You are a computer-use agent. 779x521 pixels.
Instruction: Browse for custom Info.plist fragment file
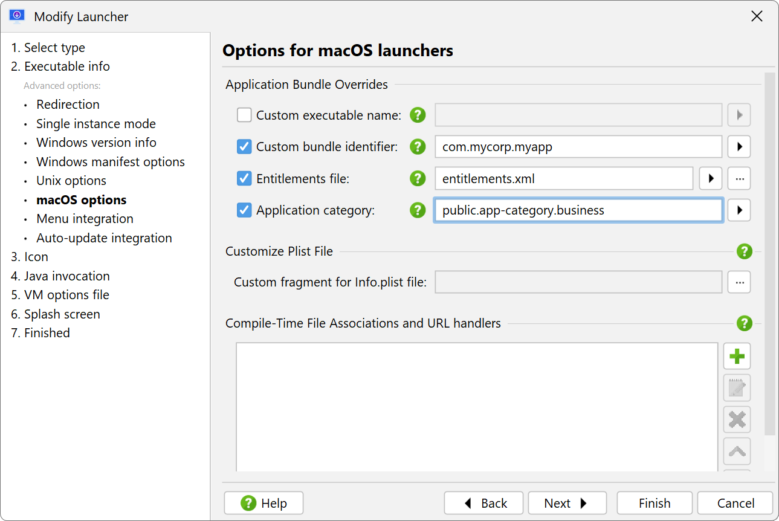point(739,282)
